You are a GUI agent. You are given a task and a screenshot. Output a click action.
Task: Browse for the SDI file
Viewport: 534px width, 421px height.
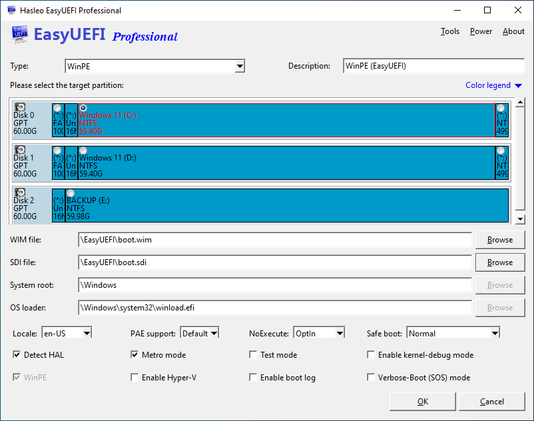click(x=500, y=262)
